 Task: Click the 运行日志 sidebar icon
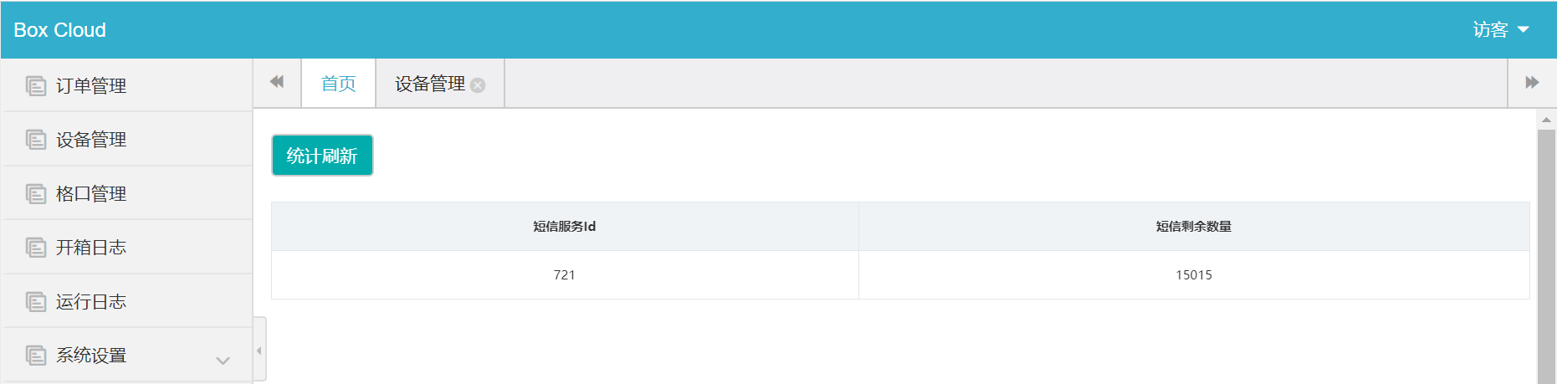36,302
